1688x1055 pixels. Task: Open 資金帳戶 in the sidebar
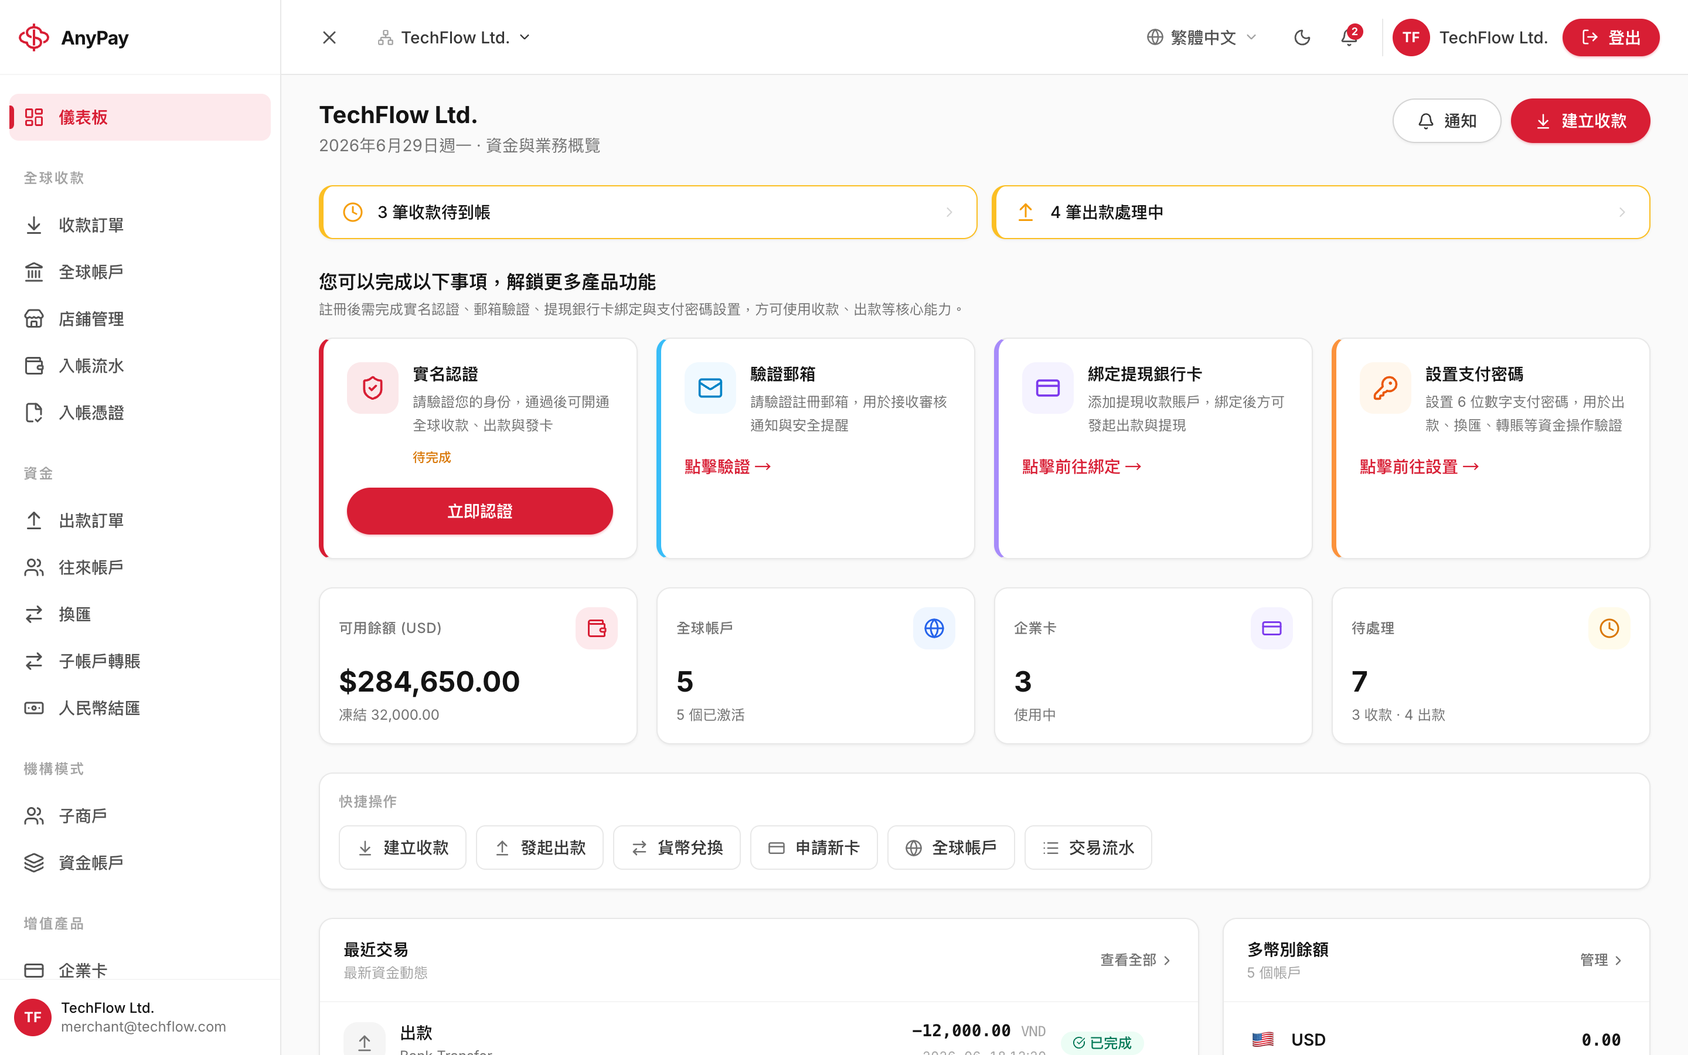pos(139,862)
